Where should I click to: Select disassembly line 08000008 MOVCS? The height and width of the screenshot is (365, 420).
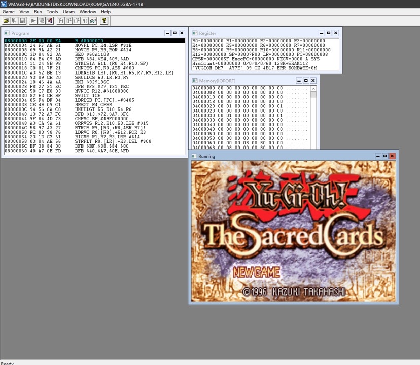coord(94,50)
